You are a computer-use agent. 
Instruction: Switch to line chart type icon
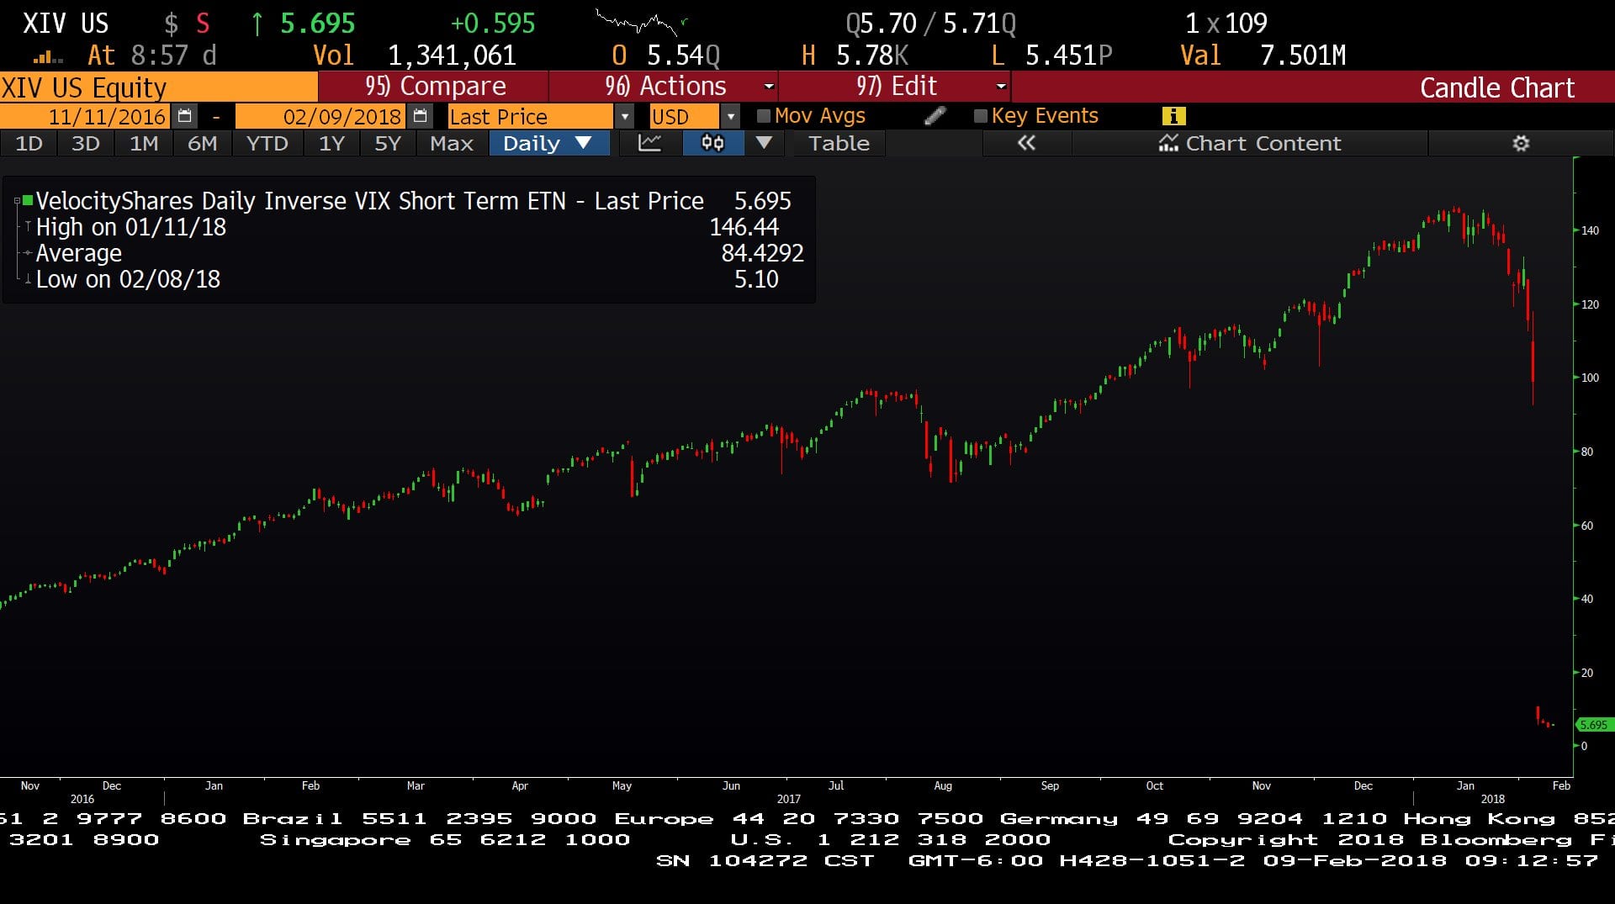coord(649,143)
